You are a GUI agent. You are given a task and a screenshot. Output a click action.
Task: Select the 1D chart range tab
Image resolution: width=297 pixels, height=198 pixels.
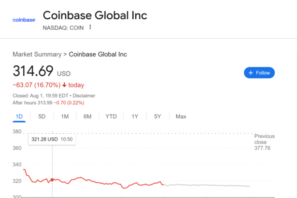[19, 116]
